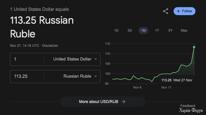Click the Nov 17 marker on chart axis

coord(166,87)
